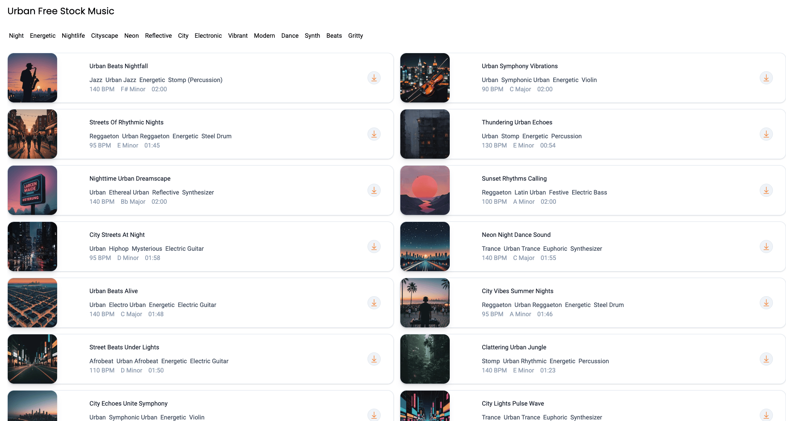Viewport: 786px width, 421px height.
Task: Click the red sunset mountains thumbnail
Action: tap(425, 190)
